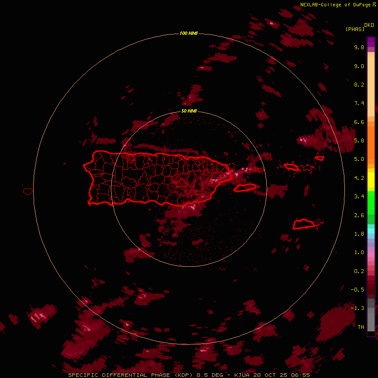Pick the gray band of the color scale
Image resolution: width=378 pixels, height=378 pixels.
point(371,315)
